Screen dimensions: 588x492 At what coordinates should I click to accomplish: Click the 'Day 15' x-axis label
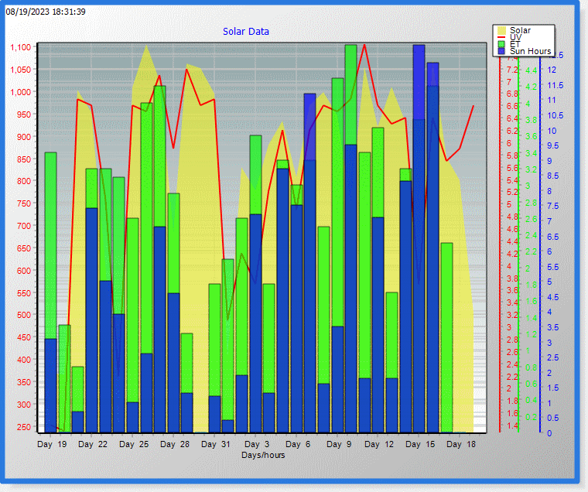(x=420, y=444)
